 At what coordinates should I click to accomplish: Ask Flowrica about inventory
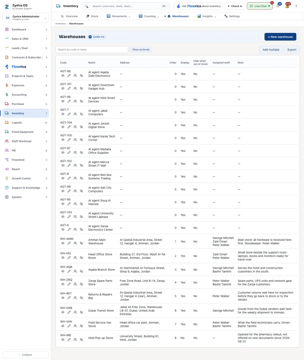198,6
